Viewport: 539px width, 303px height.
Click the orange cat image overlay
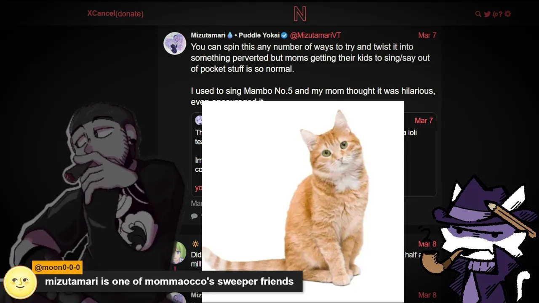tap(303, 202)
